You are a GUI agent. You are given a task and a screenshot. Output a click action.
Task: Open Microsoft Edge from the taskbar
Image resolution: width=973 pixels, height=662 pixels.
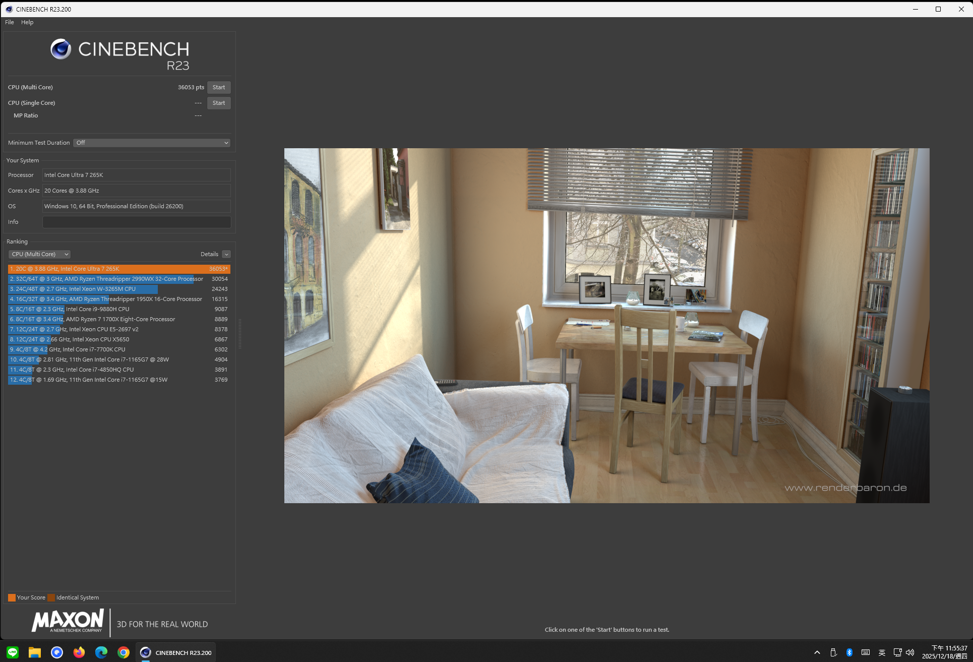pyautogui.click(x=101, y=652)
